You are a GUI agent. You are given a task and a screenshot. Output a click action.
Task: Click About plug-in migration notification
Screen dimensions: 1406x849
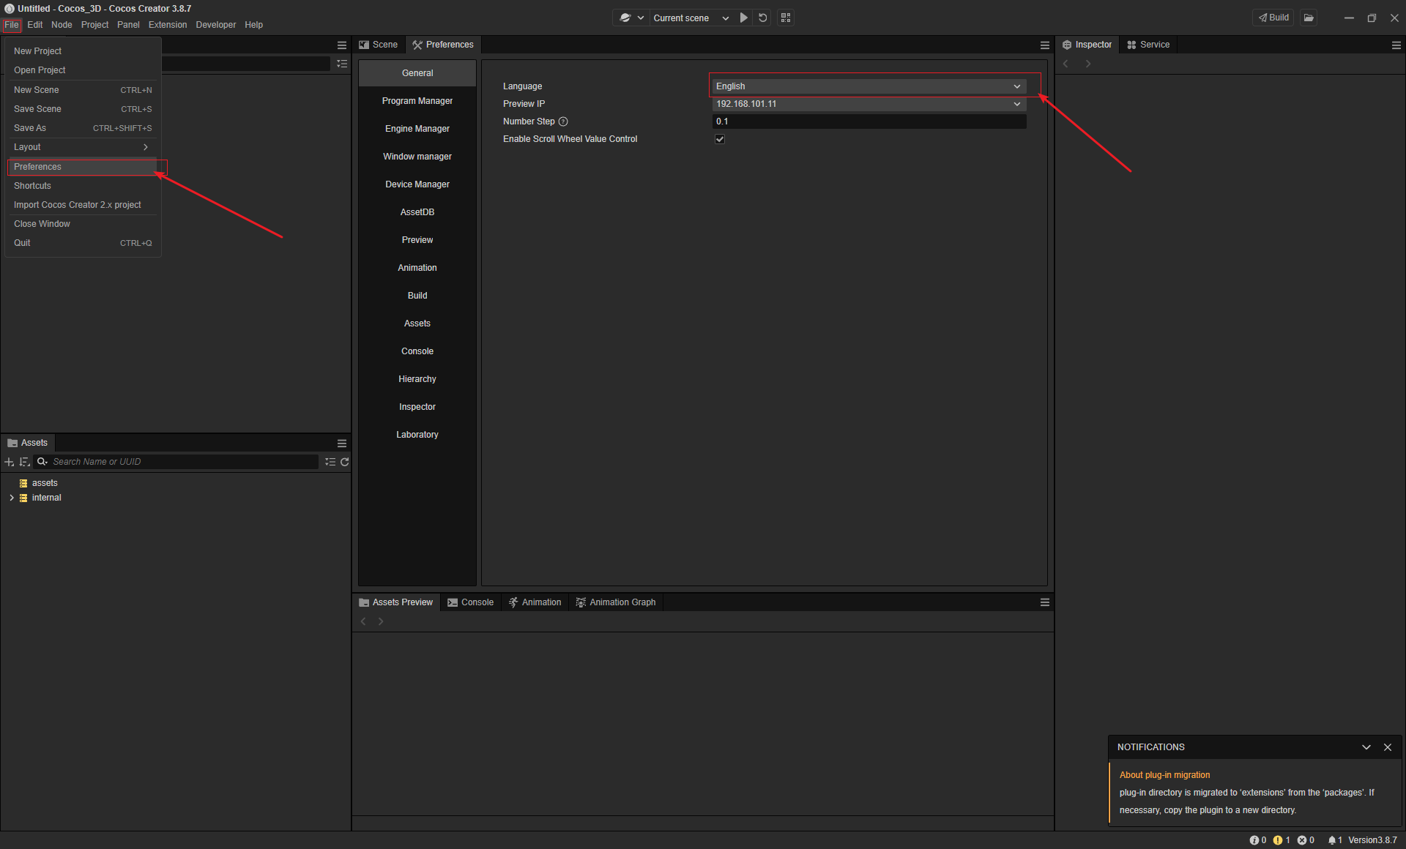(x=1164, y=775)
